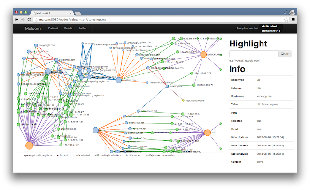Click Analytics: Inactive status text
This screenshot has height=190, width=310.
[x=247, y=28]
